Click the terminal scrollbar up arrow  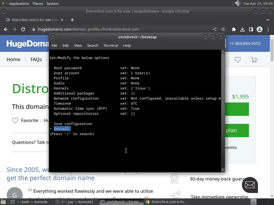(223, 52)
